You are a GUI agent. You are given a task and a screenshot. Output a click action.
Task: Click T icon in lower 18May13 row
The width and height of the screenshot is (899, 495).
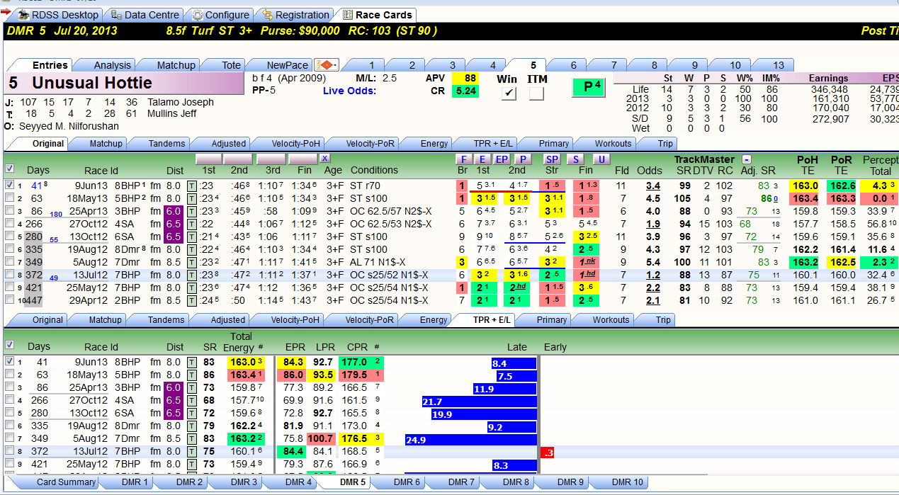[191, 375]
